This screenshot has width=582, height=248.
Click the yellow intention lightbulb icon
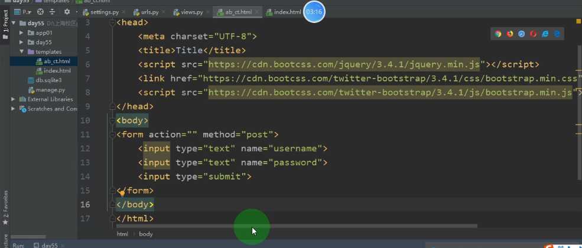122,193
